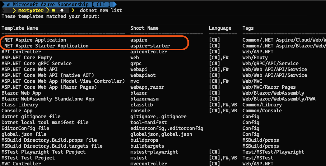The image size is (326, 166).
Task: Click the 'mertyeter' username segment
Action: [31, 10]
